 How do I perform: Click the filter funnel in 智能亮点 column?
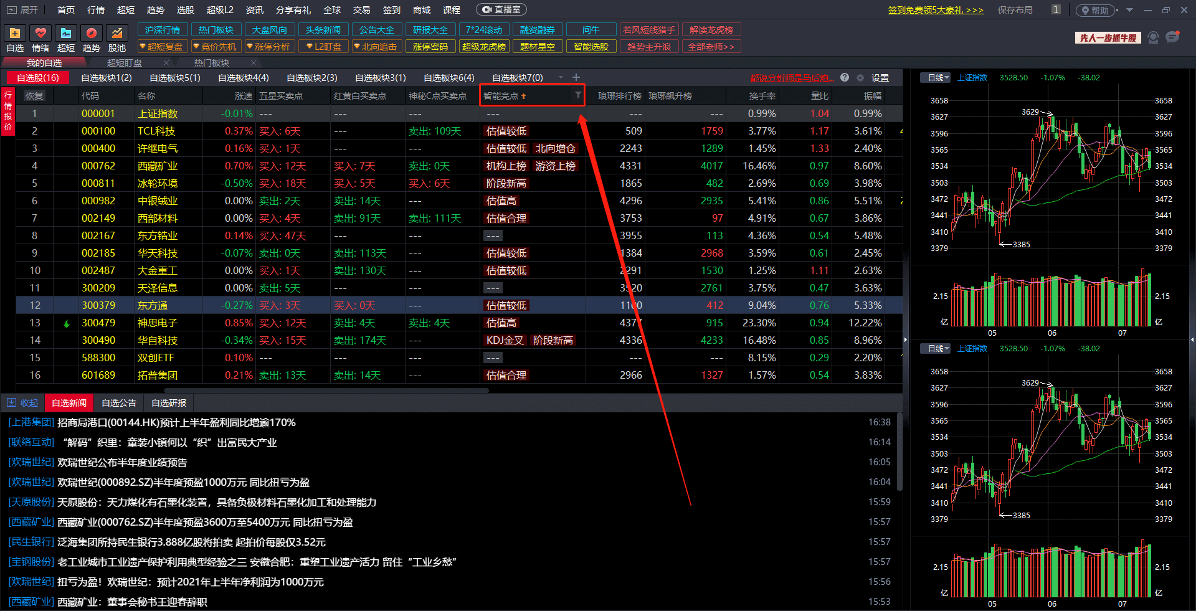click(578, 95)
